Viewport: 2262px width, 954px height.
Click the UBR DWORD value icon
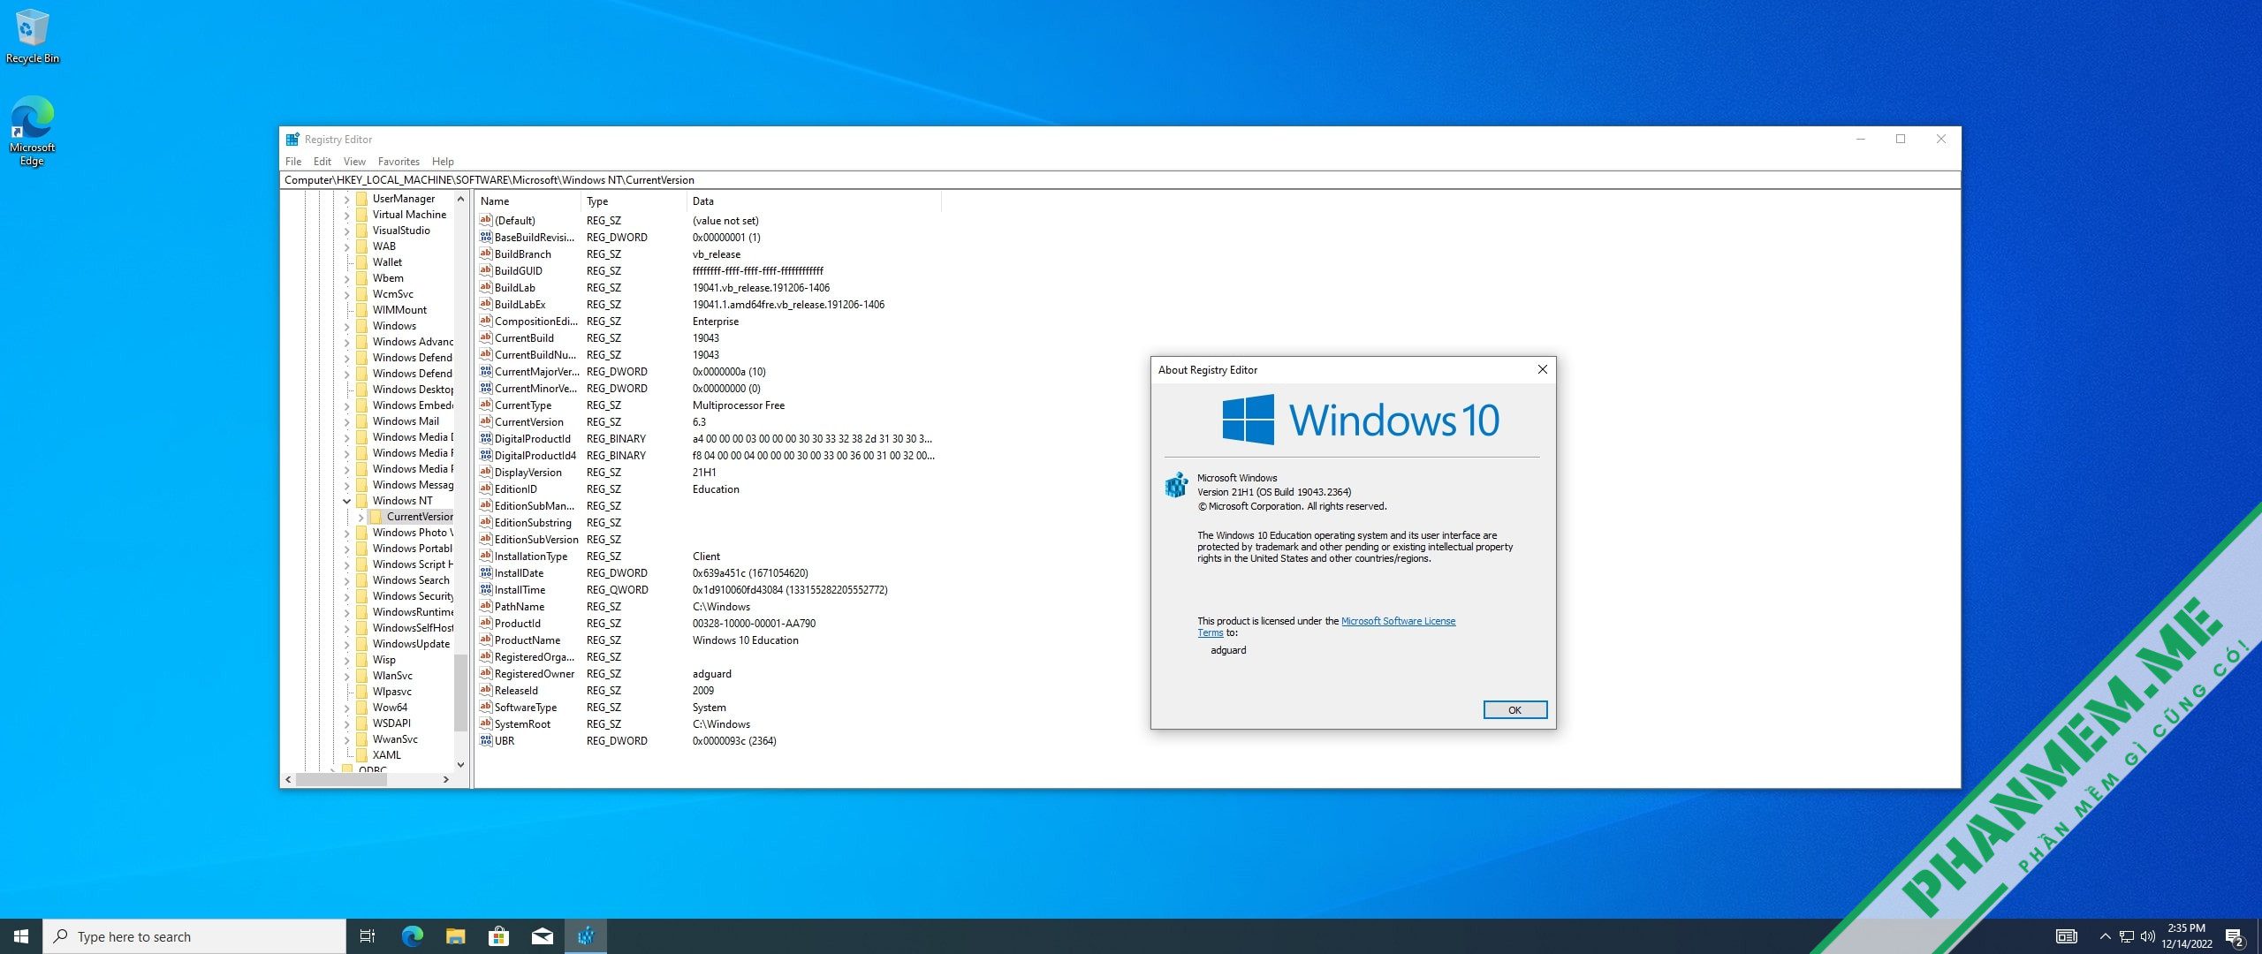coord(485,740)
